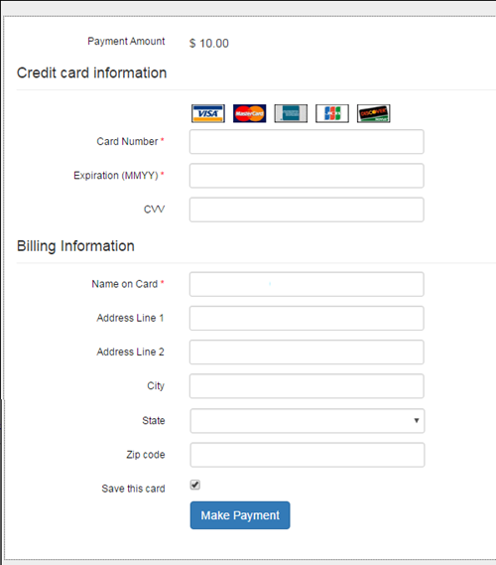The width and height of the screenshot is (496, 565).
Task: Choose the American Express card icon
Action: (291, 113)
